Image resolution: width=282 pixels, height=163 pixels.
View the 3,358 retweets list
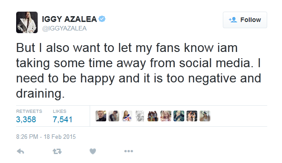click(x=26, y=120)
